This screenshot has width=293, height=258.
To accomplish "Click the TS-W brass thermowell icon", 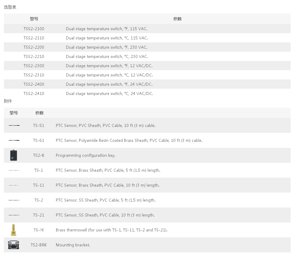I will [13, 230].
